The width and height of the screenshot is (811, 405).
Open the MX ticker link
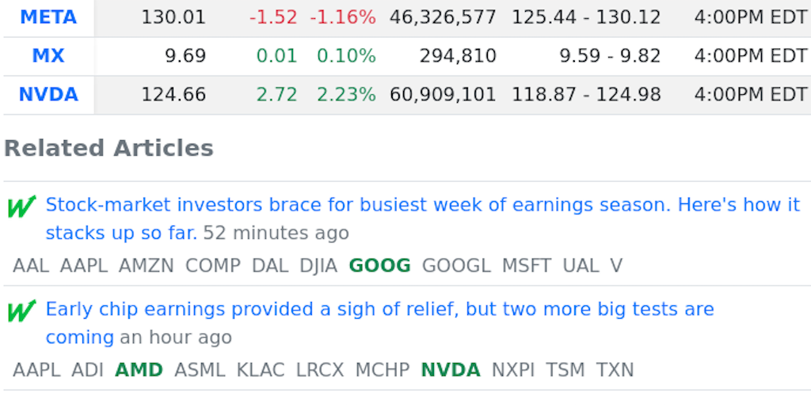48,56
